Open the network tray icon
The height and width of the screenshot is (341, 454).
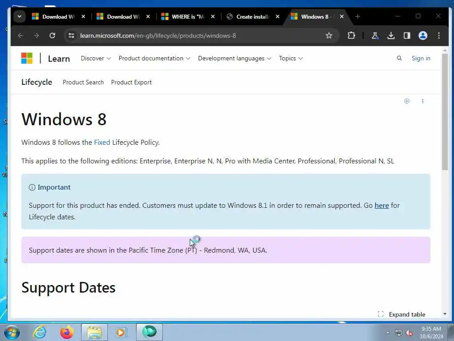[x=399, y=333]
